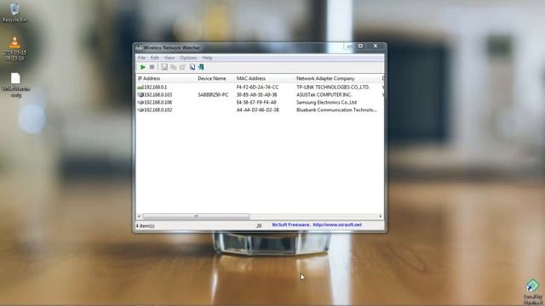This screenshot has width=545, height=306.
Task: Open the View menu
Action: [169, 58]
